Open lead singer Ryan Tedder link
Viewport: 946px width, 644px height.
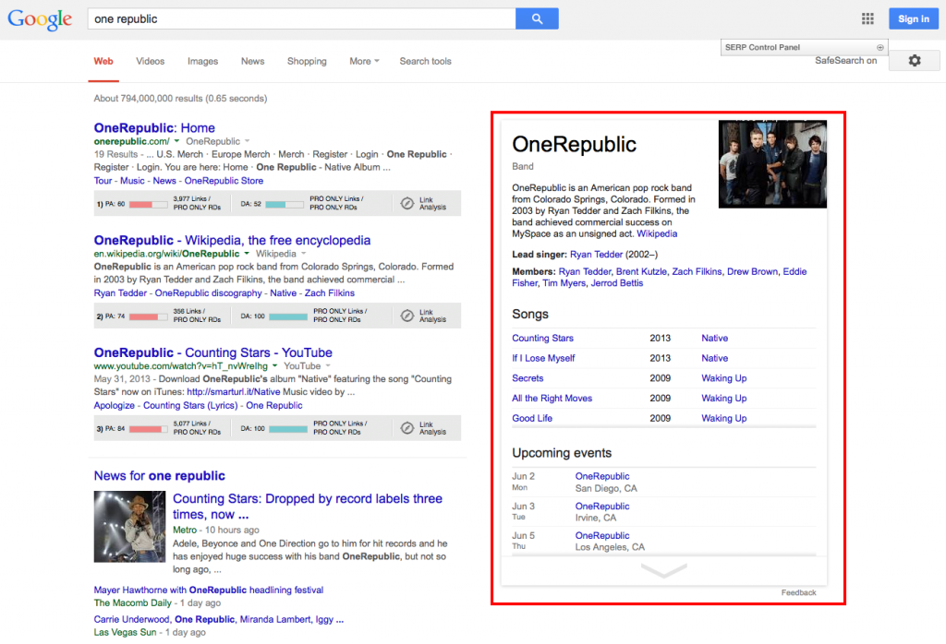pos(596,255)
